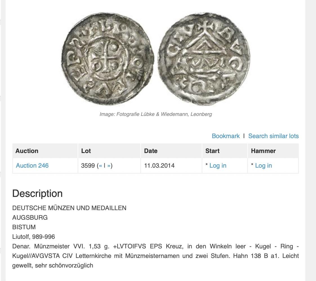Click the coin reverse image
The image size is (316, 281).
click(x=204, y=59)
